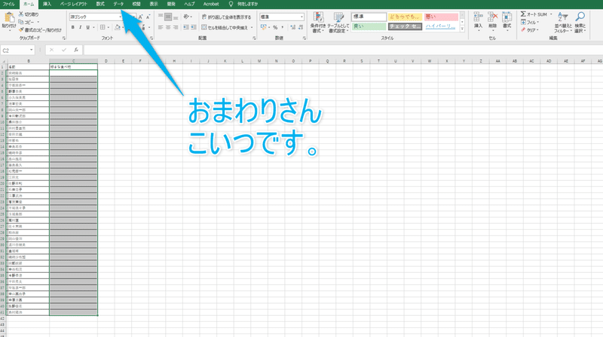Toggle wrap text (折り返して全体を表示する)
The height and width of the screenshot is (337, 603).
coord(226,17)
